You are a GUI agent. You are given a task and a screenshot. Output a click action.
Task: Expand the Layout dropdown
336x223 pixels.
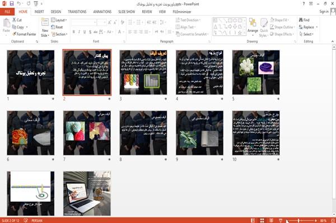[59, 20]
